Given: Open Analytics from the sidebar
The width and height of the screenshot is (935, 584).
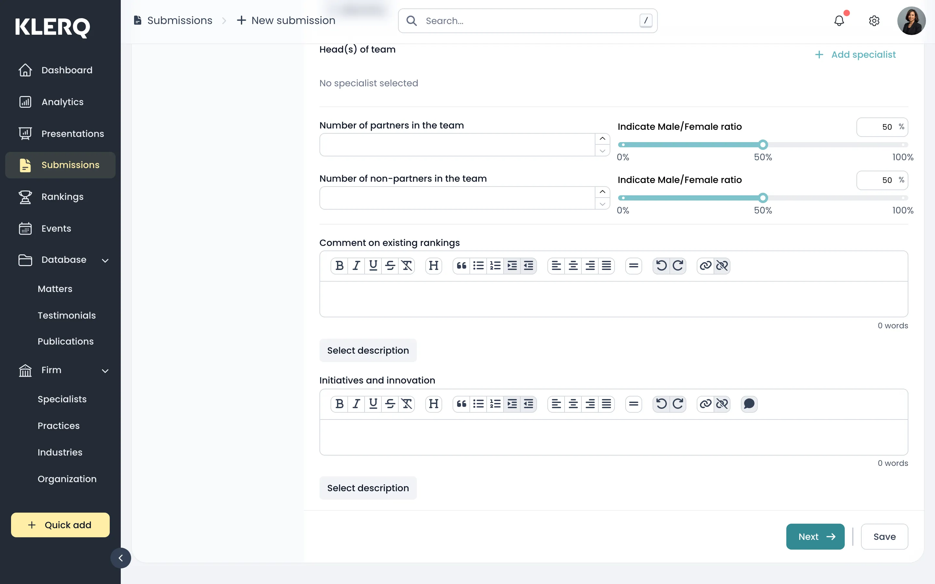Looking at the screenshot, I should 60,102.
